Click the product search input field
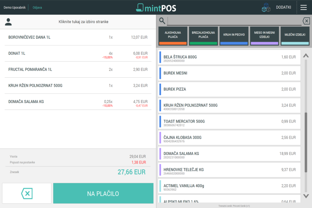The width and height of the screenshot is (312, 208). 234,21
